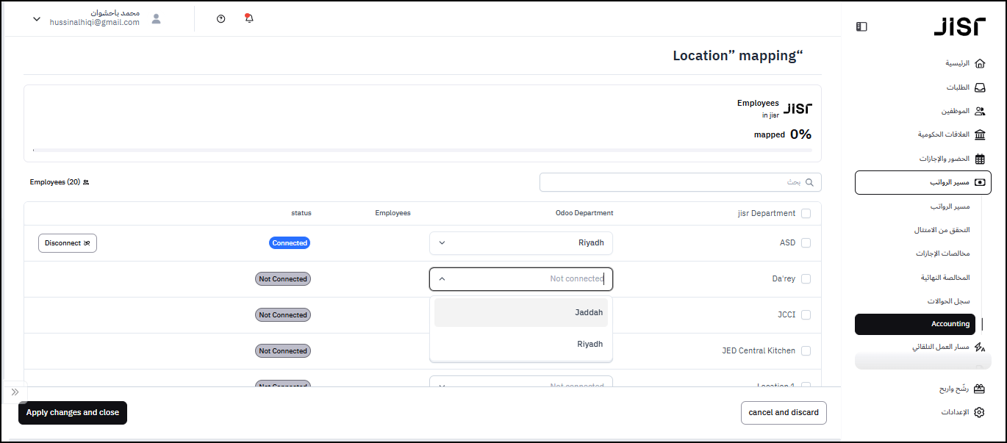Click the employees people icon in sidebar
The width and height of the screenshot is (1007, 443).
[x=979, y=112]
